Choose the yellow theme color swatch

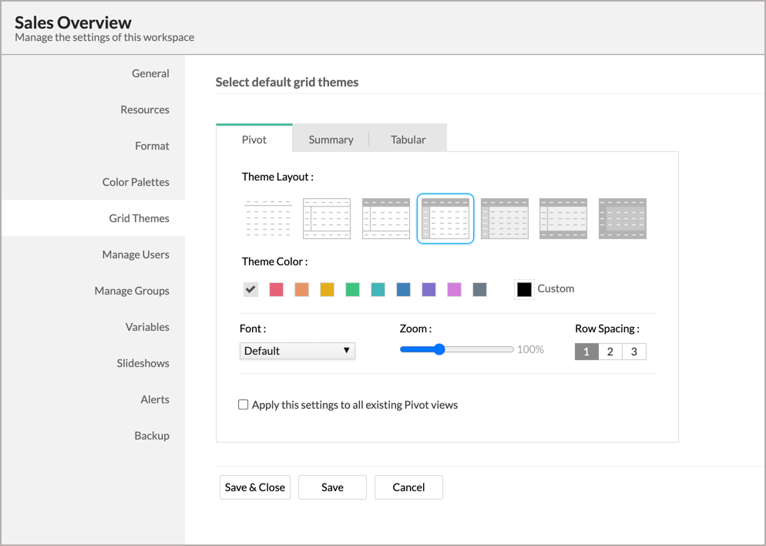tap(327, 289)
